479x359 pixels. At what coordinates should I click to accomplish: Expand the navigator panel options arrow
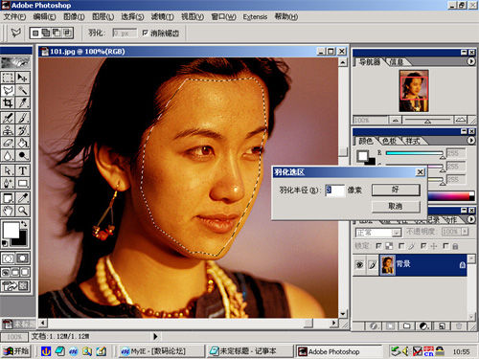(471, 61)
